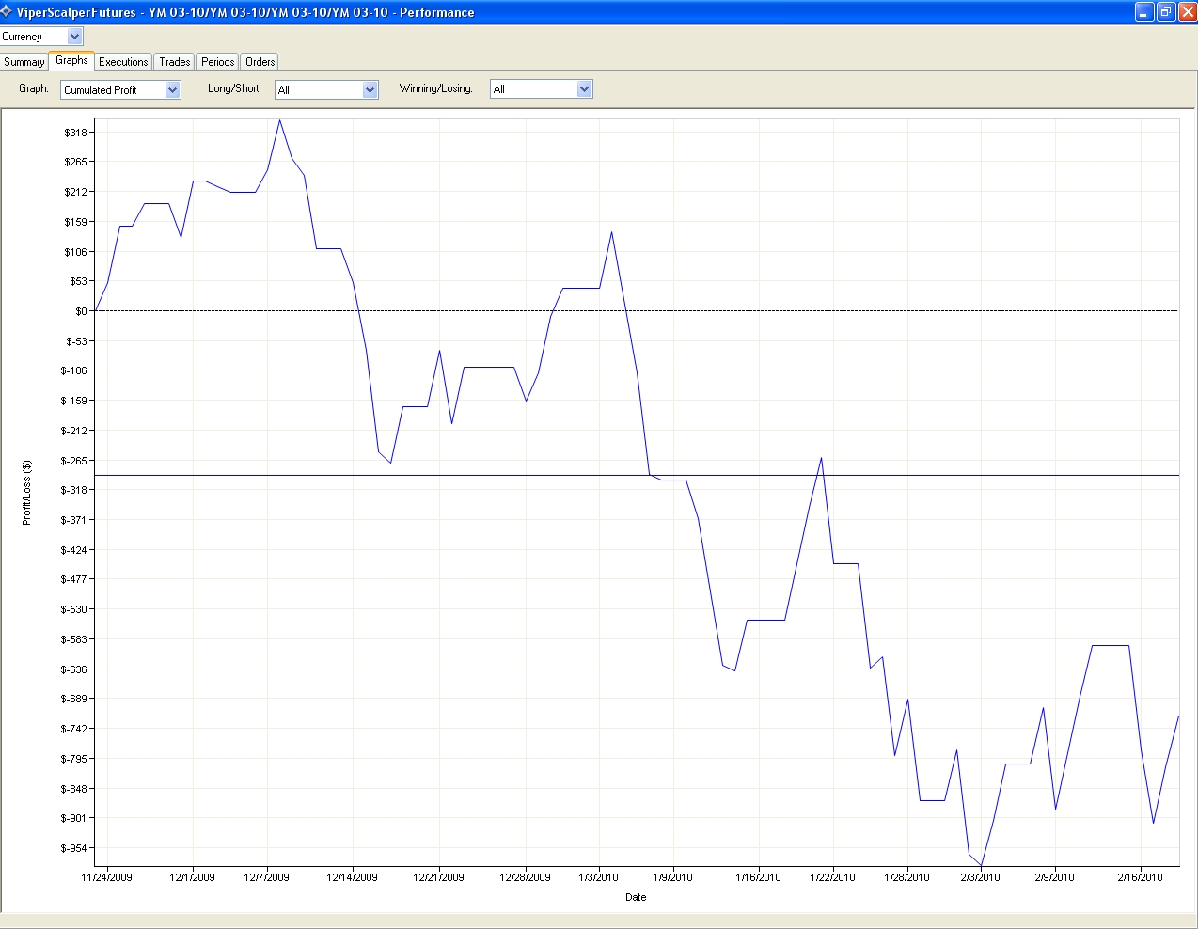Click the $-901 y-axis label
This screenshot has width=1198, height=929.
click(x=73, y=818)
